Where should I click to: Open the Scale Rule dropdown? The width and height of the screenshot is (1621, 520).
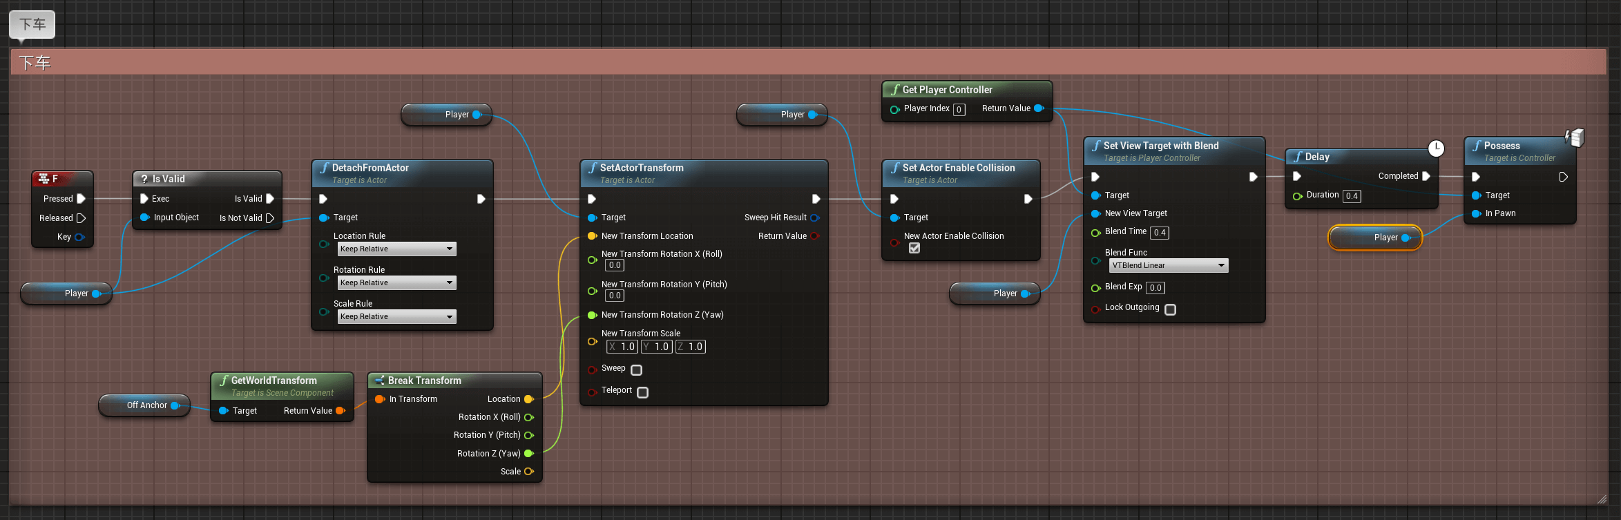397,316
